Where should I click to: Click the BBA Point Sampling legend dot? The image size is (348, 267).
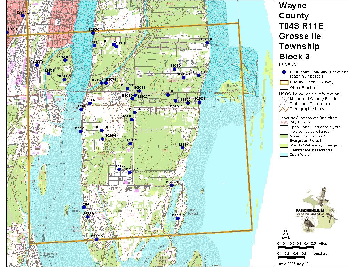[x=284, y=72]
